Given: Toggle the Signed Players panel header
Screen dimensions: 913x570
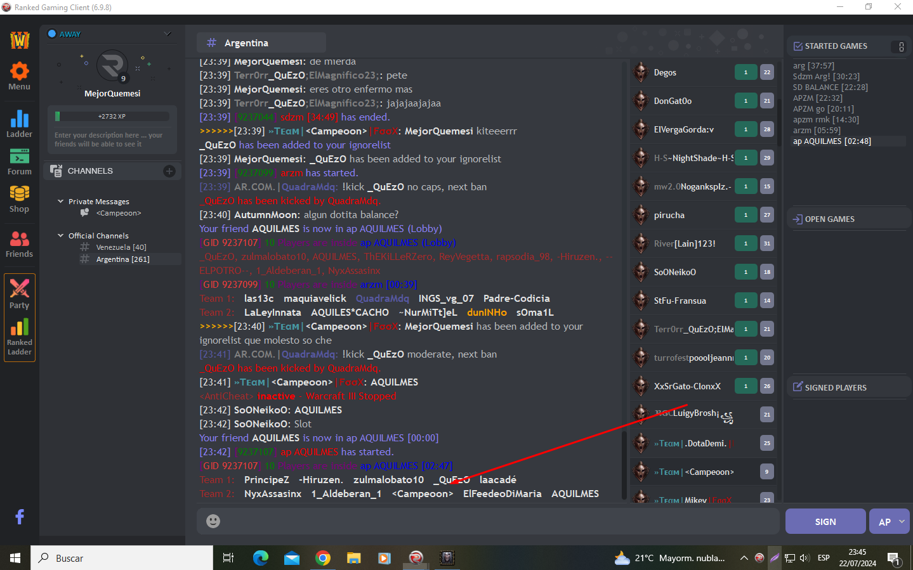Looking at the screenshot, I should (849, 387).
